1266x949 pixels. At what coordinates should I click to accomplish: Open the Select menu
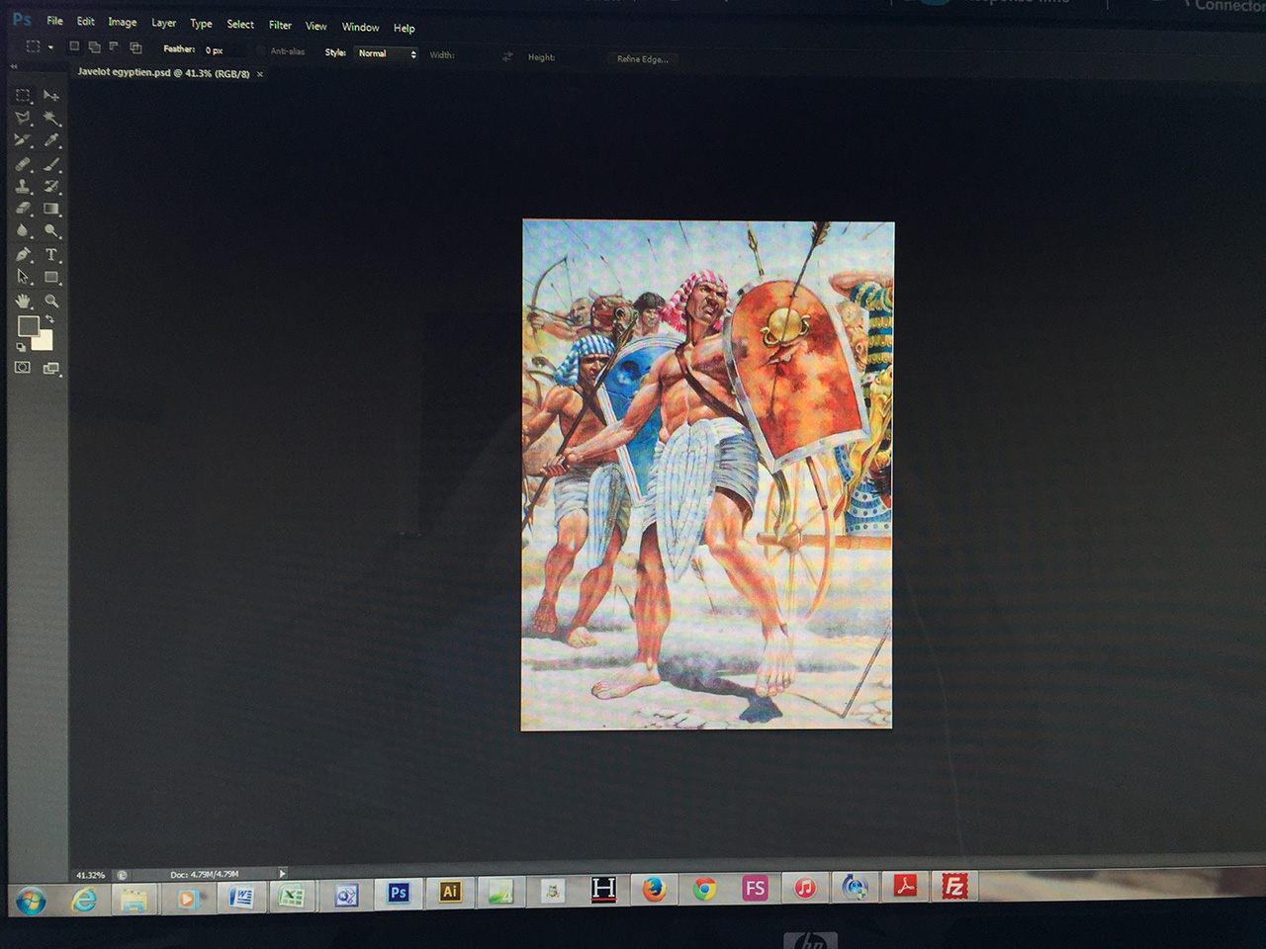click(240, 24)
